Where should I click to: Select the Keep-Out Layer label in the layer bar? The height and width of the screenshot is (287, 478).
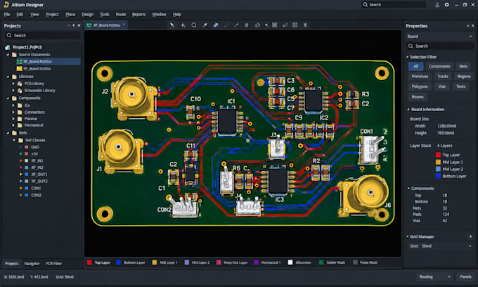[235, 262]
